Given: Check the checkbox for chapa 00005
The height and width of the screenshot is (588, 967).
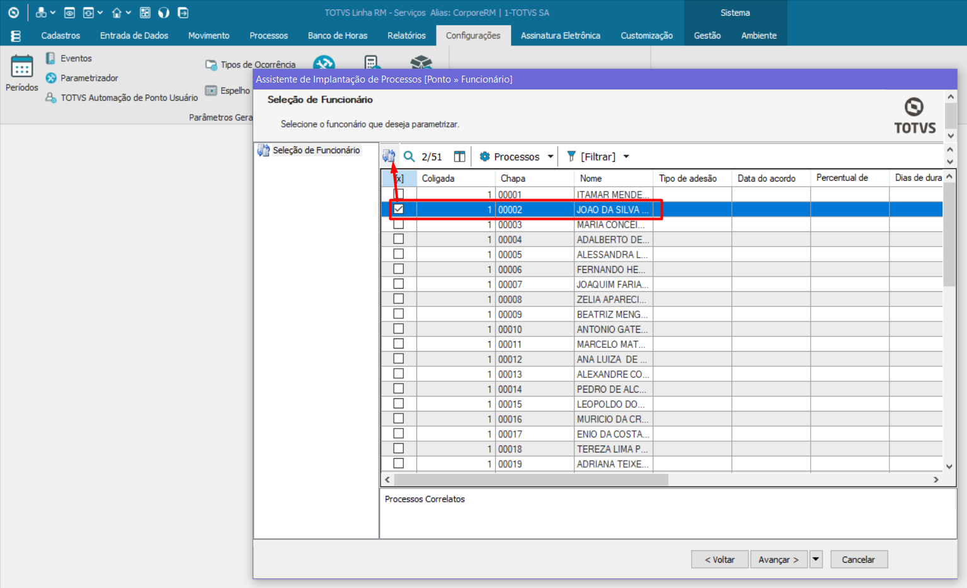Looking at the screenshot, I should point(398,254).
